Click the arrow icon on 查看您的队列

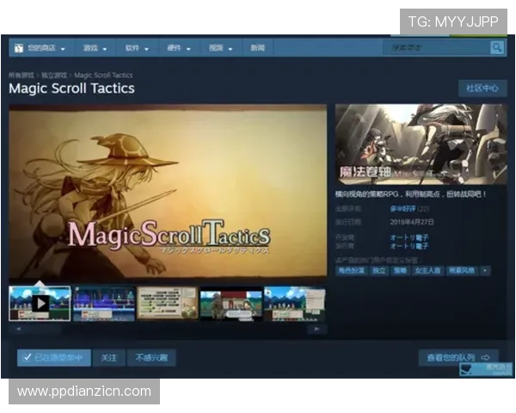coord(486,357)
